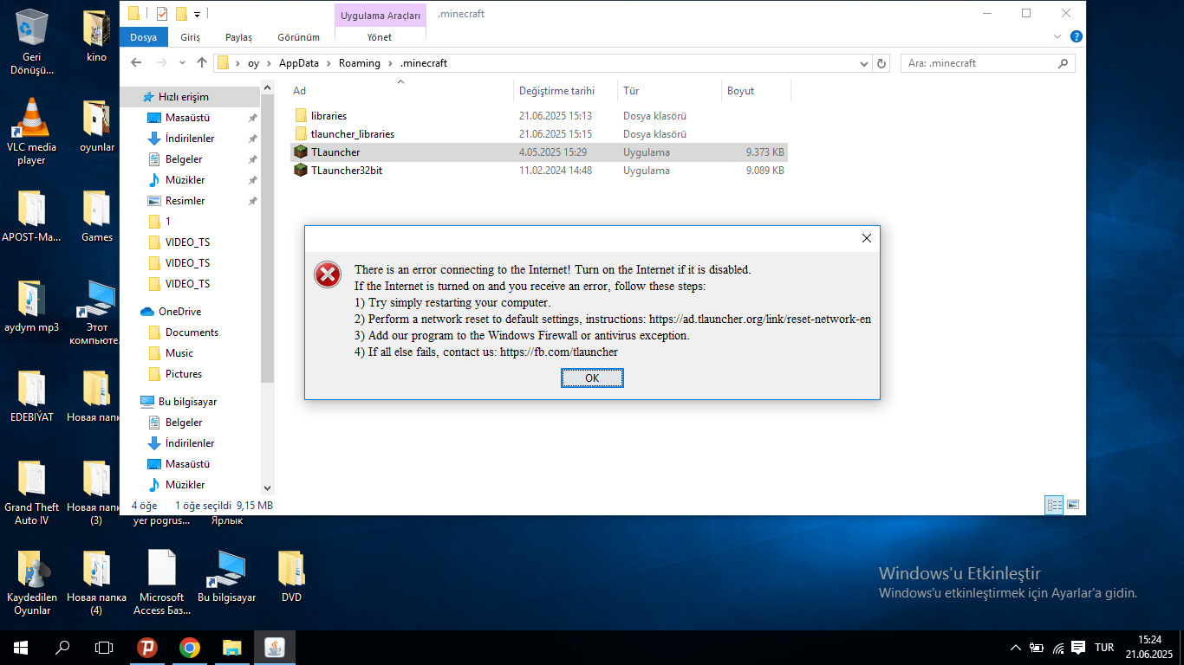
Task: Open the Java TLauncher taskbar icon
Action: point(275,648)
